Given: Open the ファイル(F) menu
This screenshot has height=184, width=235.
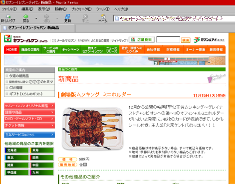Looking at the screenshot, I should tap(9, 9).
